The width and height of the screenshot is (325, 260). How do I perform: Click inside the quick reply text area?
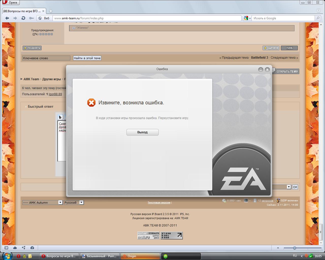[62, 141]
